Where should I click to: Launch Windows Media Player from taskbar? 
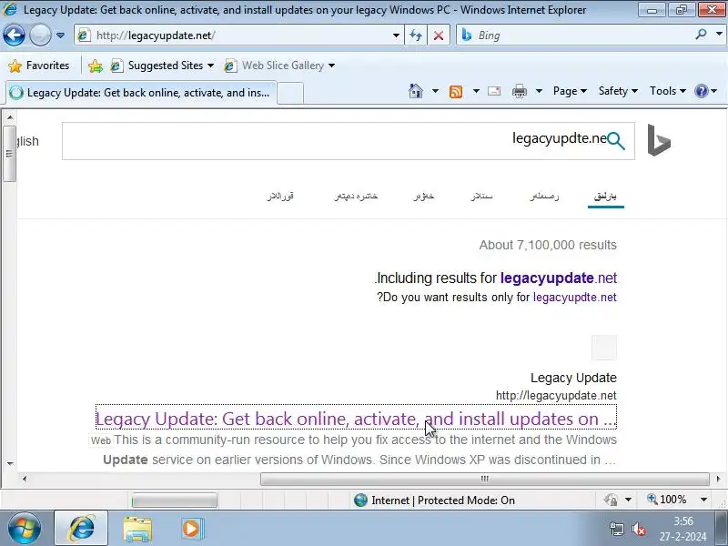(191, 529)
